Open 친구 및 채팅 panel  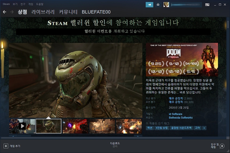point(218,146)
